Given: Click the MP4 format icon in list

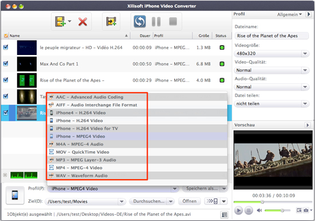Looking at the screenshot, I should tap(52, 168).
